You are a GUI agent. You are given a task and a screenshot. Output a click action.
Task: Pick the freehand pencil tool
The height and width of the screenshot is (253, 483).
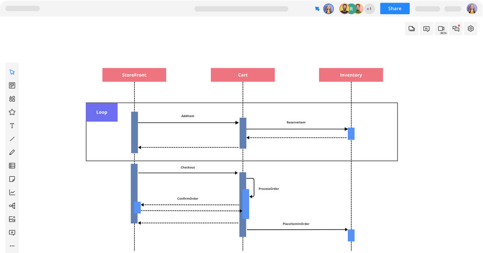(x=12, y=152)
